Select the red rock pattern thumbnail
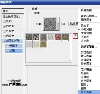 pyautogui.click(x=58, y=37)
